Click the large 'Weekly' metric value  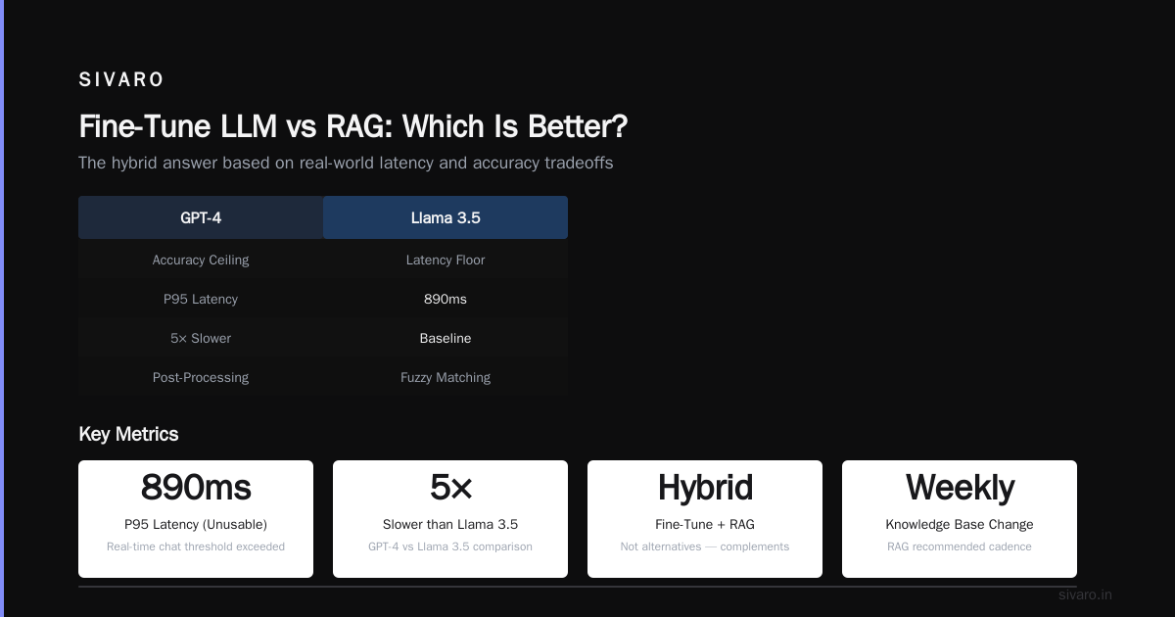pyautogui.click(x=960, y=487)
